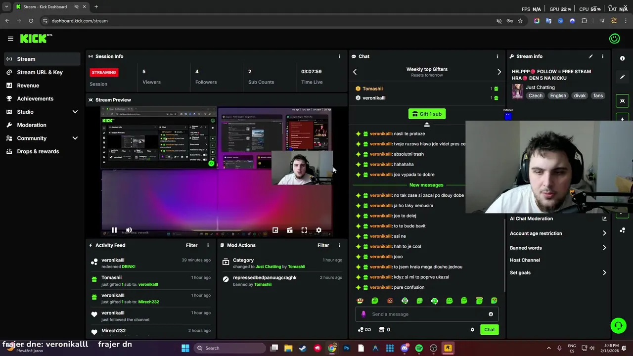633x356 pixels.
Task: Open Activity Feed options menu
Action: (208, 245)
